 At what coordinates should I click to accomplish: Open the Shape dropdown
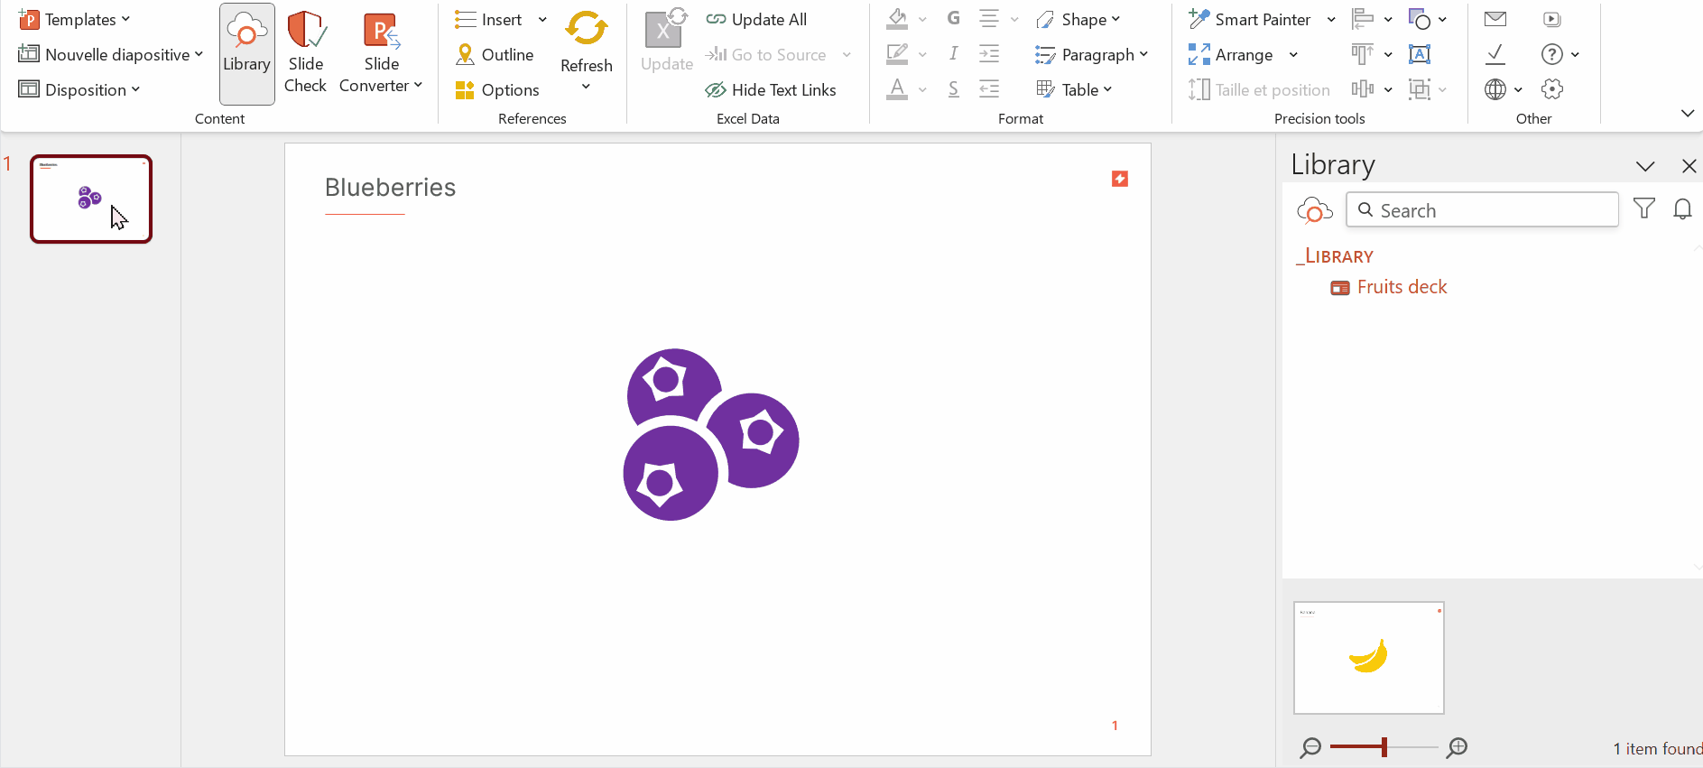pos(1078,19)
